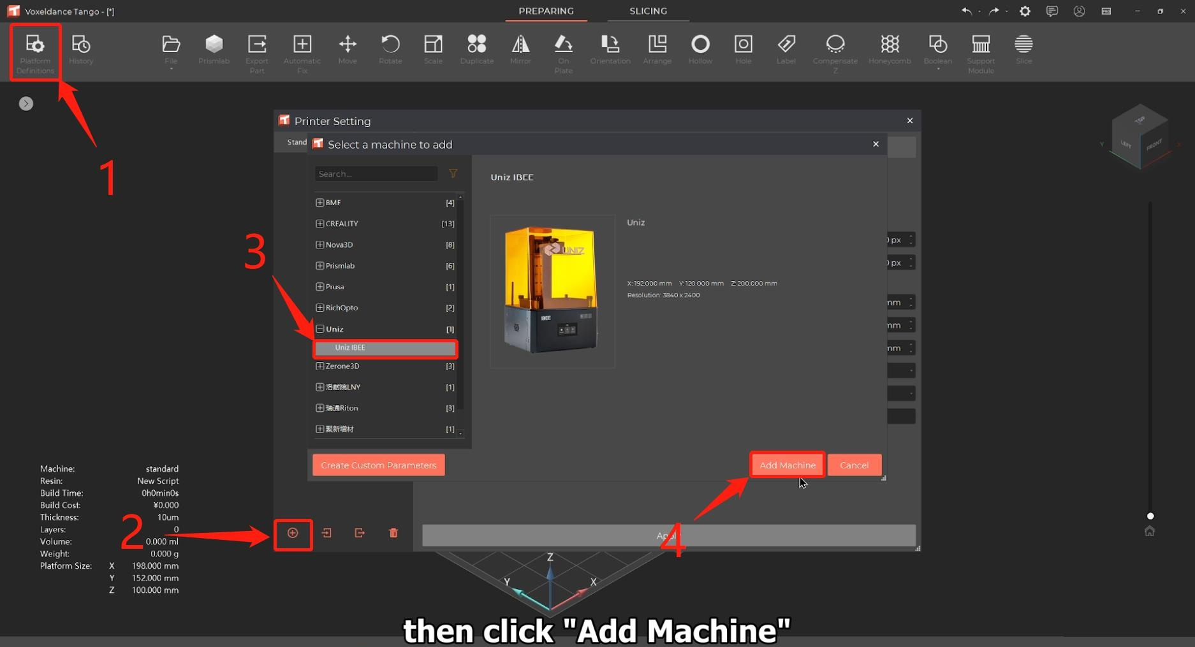Click the Uniz IBEE printer thumbnail
This screenshot has width=1195, height=647.
tap(552, 291)
